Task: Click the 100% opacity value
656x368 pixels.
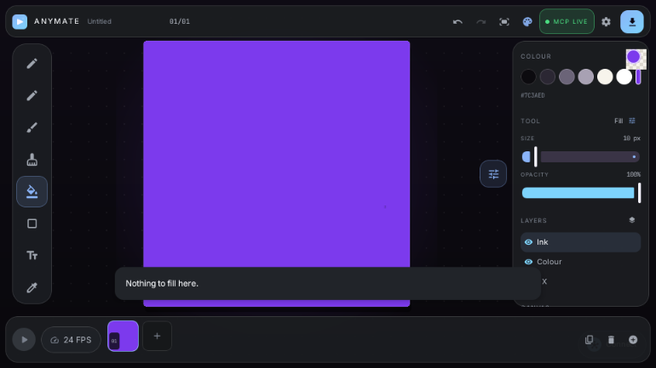Action: point(633,174)
